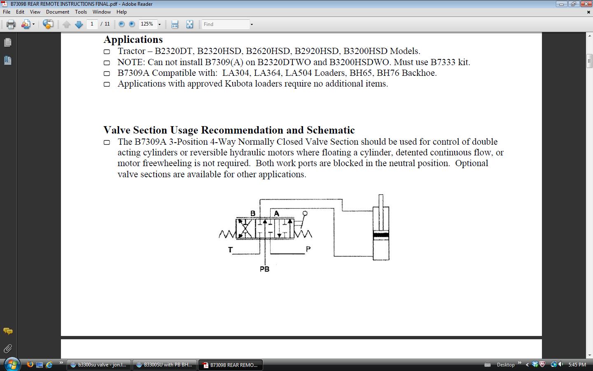Click the 5:45 PM clock
Image resolution: width=593 pixels, height=371 pixels.
[x=577, y=365]
